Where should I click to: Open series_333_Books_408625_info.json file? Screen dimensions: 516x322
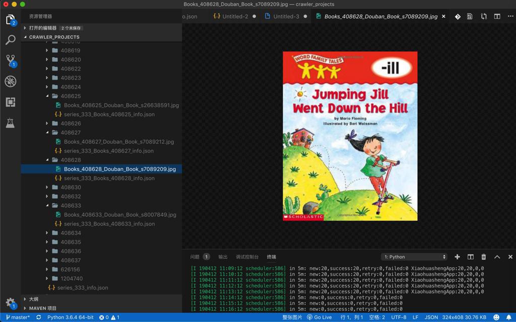[x=109, y=114]
